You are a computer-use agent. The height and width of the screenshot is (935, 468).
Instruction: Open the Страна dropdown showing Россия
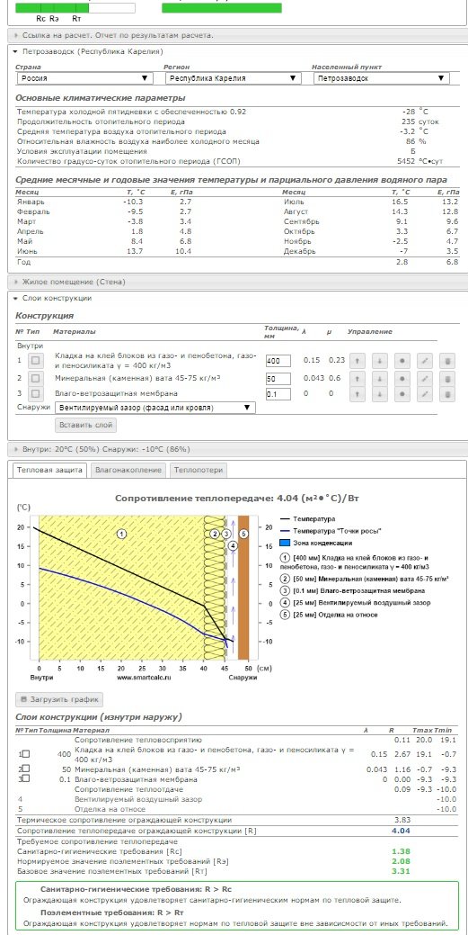click(84, 78)
